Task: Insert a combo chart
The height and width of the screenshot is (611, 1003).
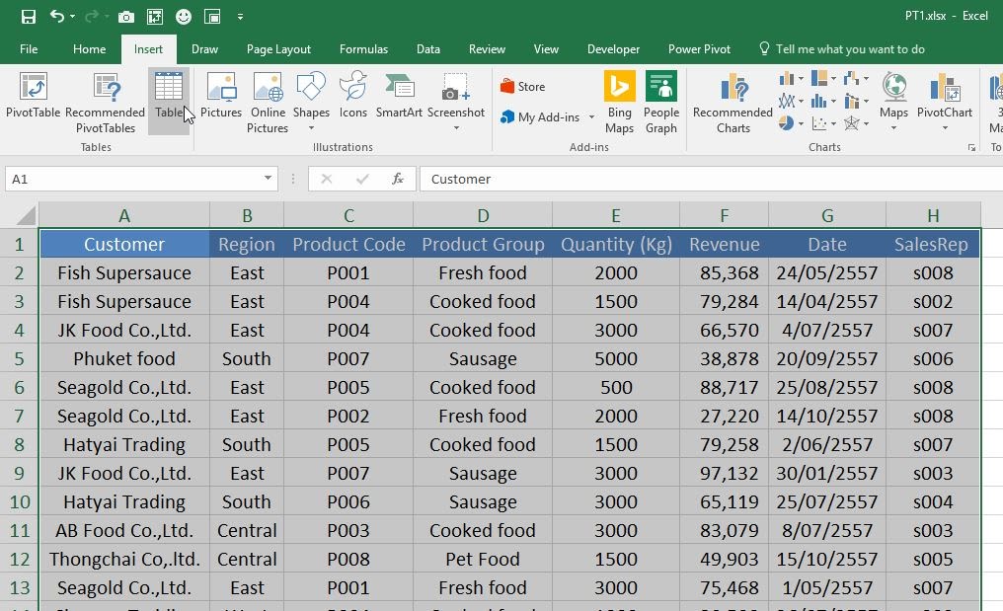Action: point(856,101)
